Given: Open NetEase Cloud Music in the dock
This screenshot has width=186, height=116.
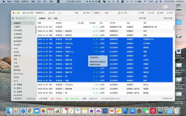Looking at the screenshot, I should point(153,111).
